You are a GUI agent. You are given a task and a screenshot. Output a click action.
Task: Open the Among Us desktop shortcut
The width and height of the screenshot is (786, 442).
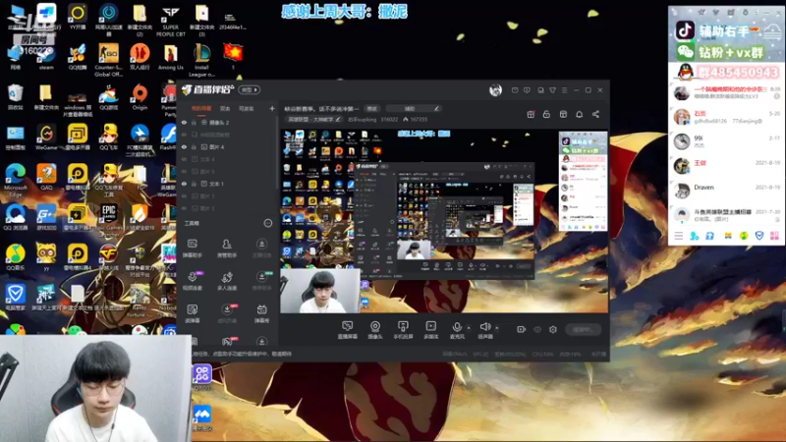pos(170,58)
